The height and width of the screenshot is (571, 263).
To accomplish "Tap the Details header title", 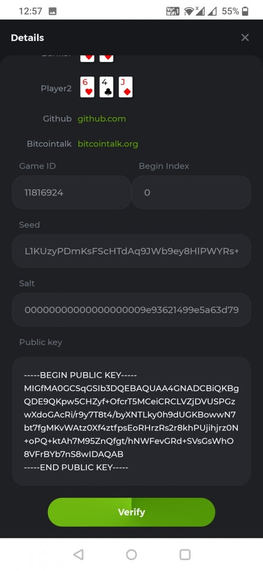I will [28, 38].
